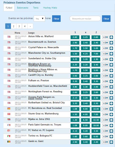Click info icon for Paris Saint Germain vs. Troyes
This screenshot has height=147, width=115.
[111, 125]
